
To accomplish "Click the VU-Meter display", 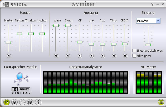I will (x=149, y=83).
